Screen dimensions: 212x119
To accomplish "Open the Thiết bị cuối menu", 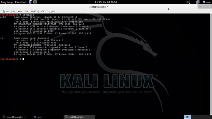I will coord(37,12).
